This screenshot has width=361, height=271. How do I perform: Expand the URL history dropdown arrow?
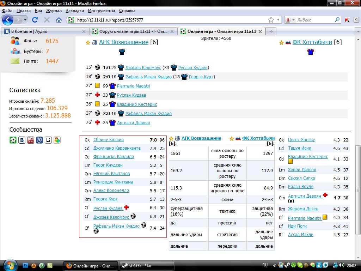point(278,20)
